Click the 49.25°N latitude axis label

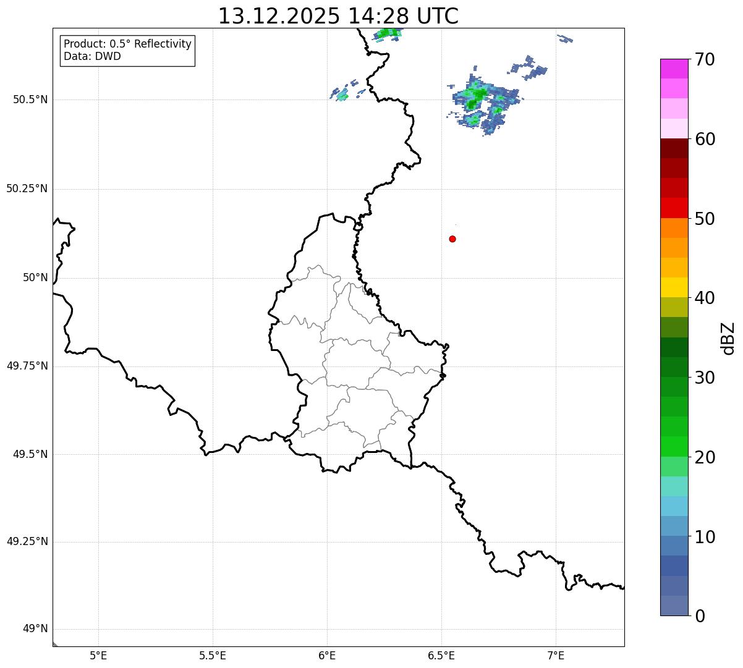(x=27, y=542)
